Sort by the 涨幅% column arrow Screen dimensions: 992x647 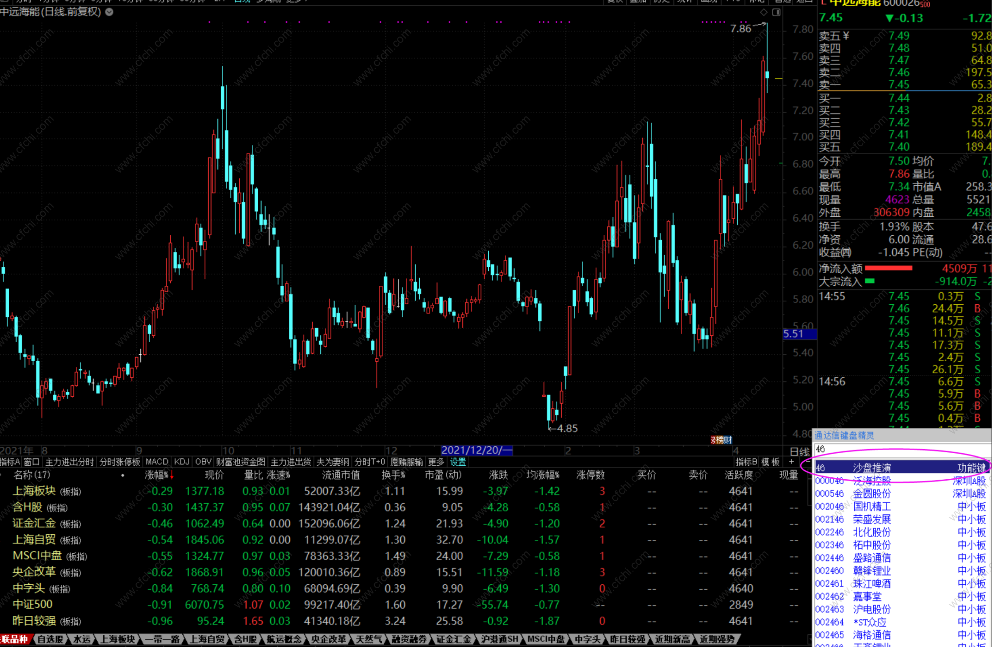[x=172, y=475]
